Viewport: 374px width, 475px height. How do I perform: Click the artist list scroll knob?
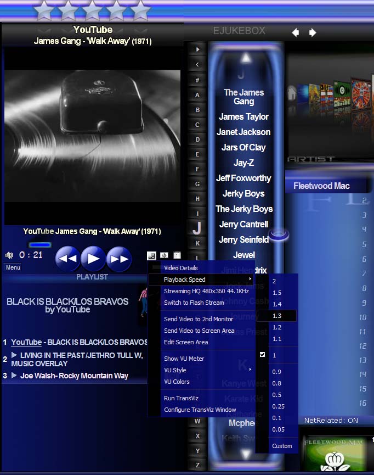[279, 234]
